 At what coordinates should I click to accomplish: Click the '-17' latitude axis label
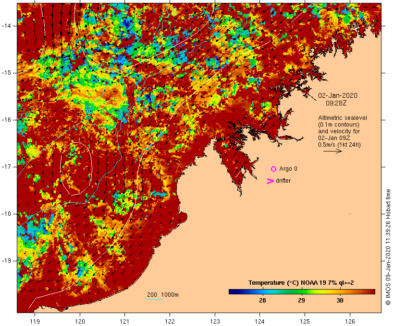coord(6,167)
